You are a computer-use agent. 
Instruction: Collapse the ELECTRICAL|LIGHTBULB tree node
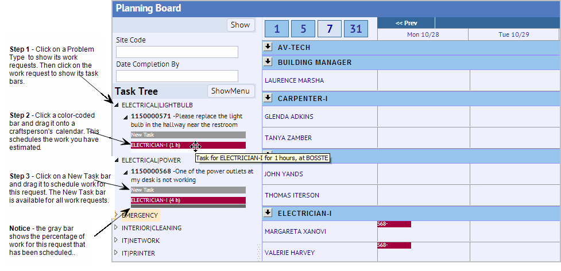click(x=117, y=105)
